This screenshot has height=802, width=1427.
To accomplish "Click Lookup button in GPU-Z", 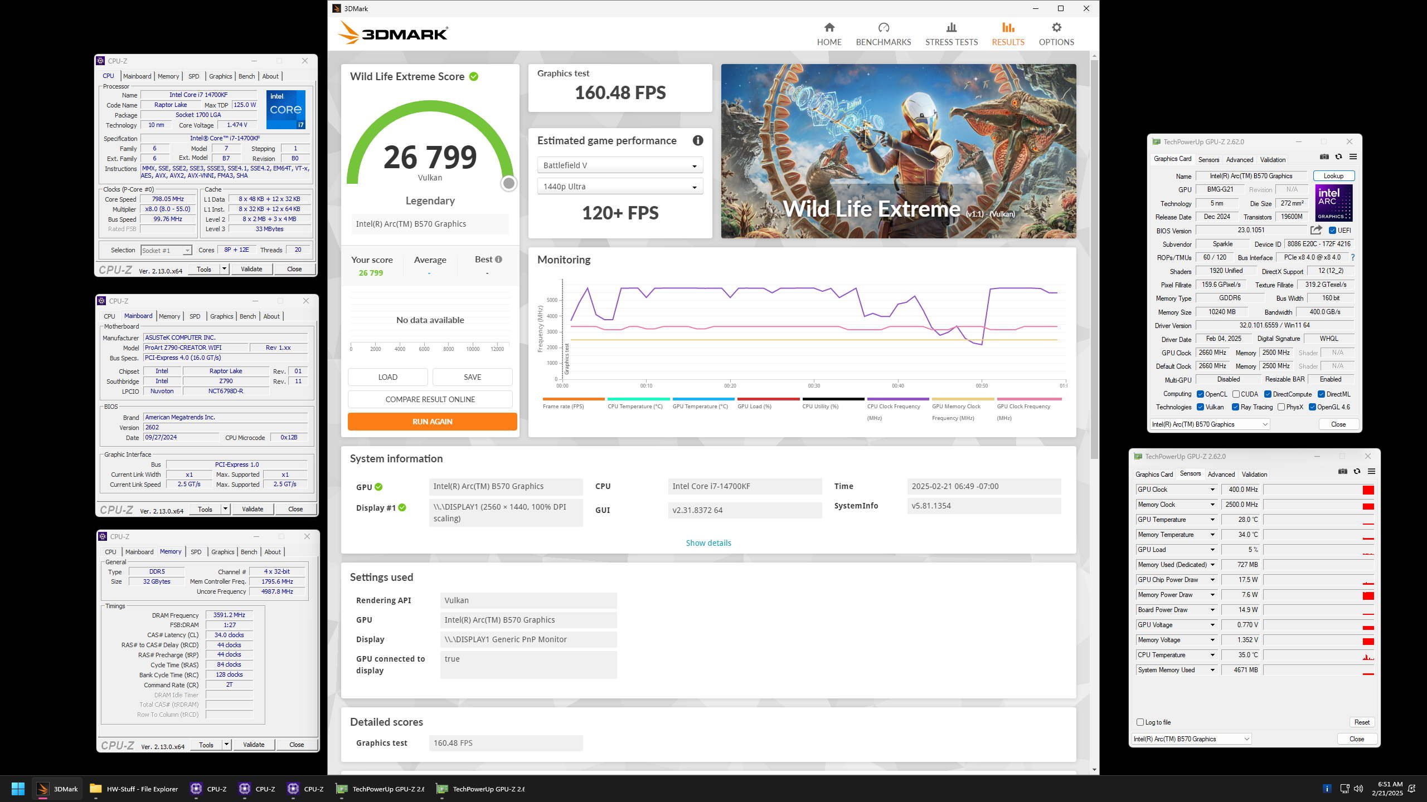I will coord(1333,176).
